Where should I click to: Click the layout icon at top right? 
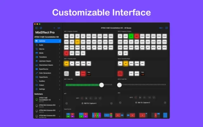(x=167, y=28)
